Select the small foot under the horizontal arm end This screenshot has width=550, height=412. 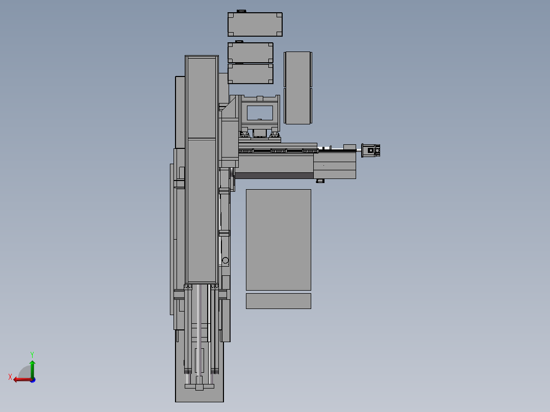click(320, 181)
